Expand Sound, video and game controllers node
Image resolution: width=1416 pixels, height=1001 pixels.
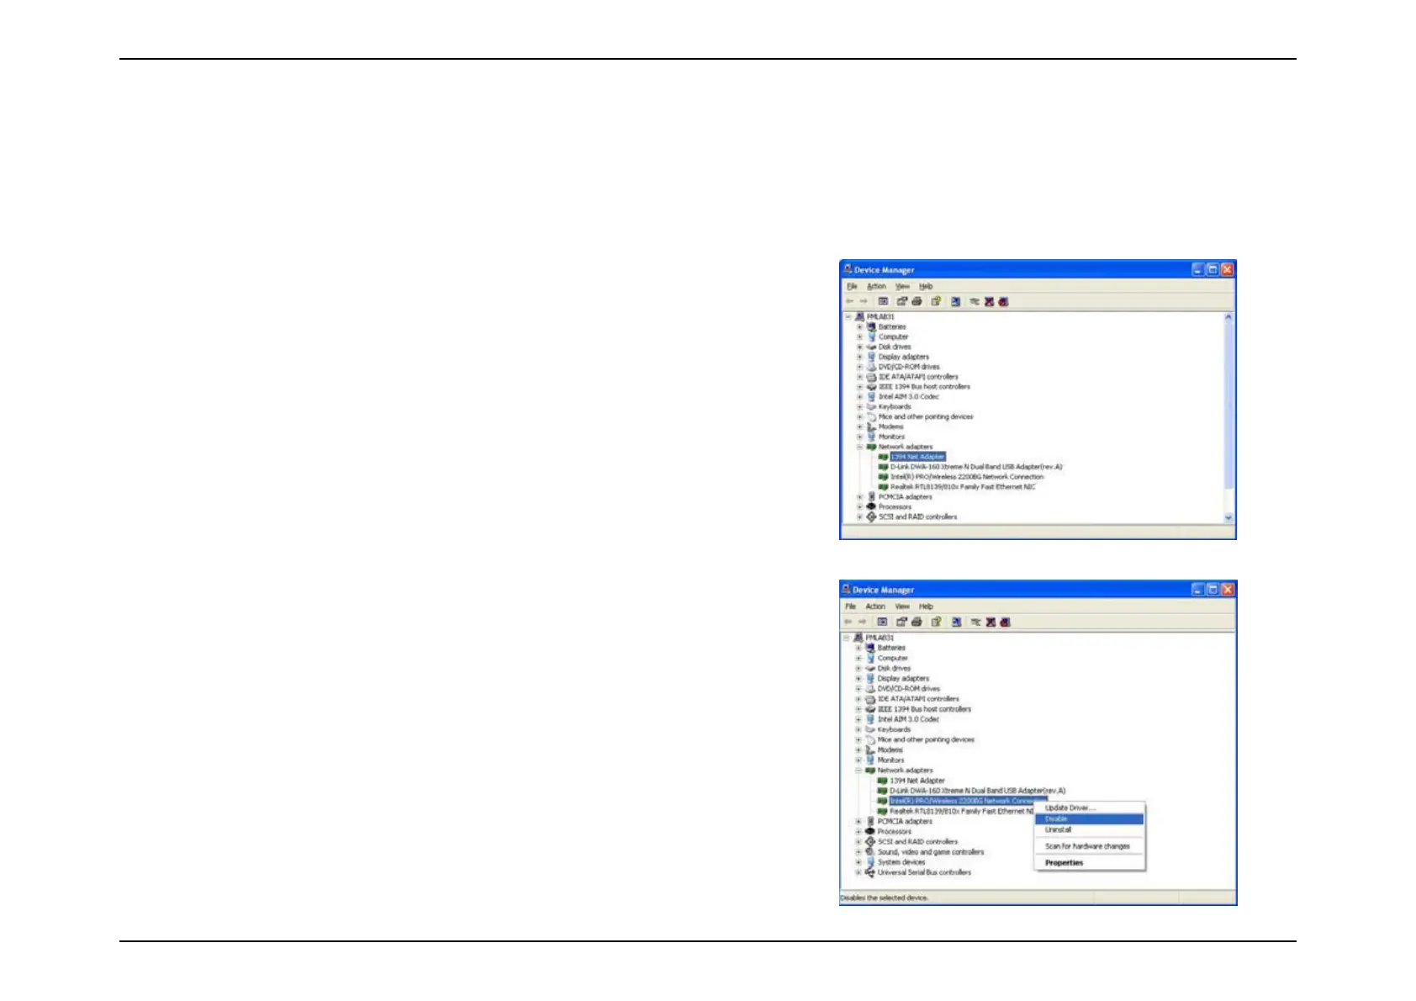click(858, 852)
